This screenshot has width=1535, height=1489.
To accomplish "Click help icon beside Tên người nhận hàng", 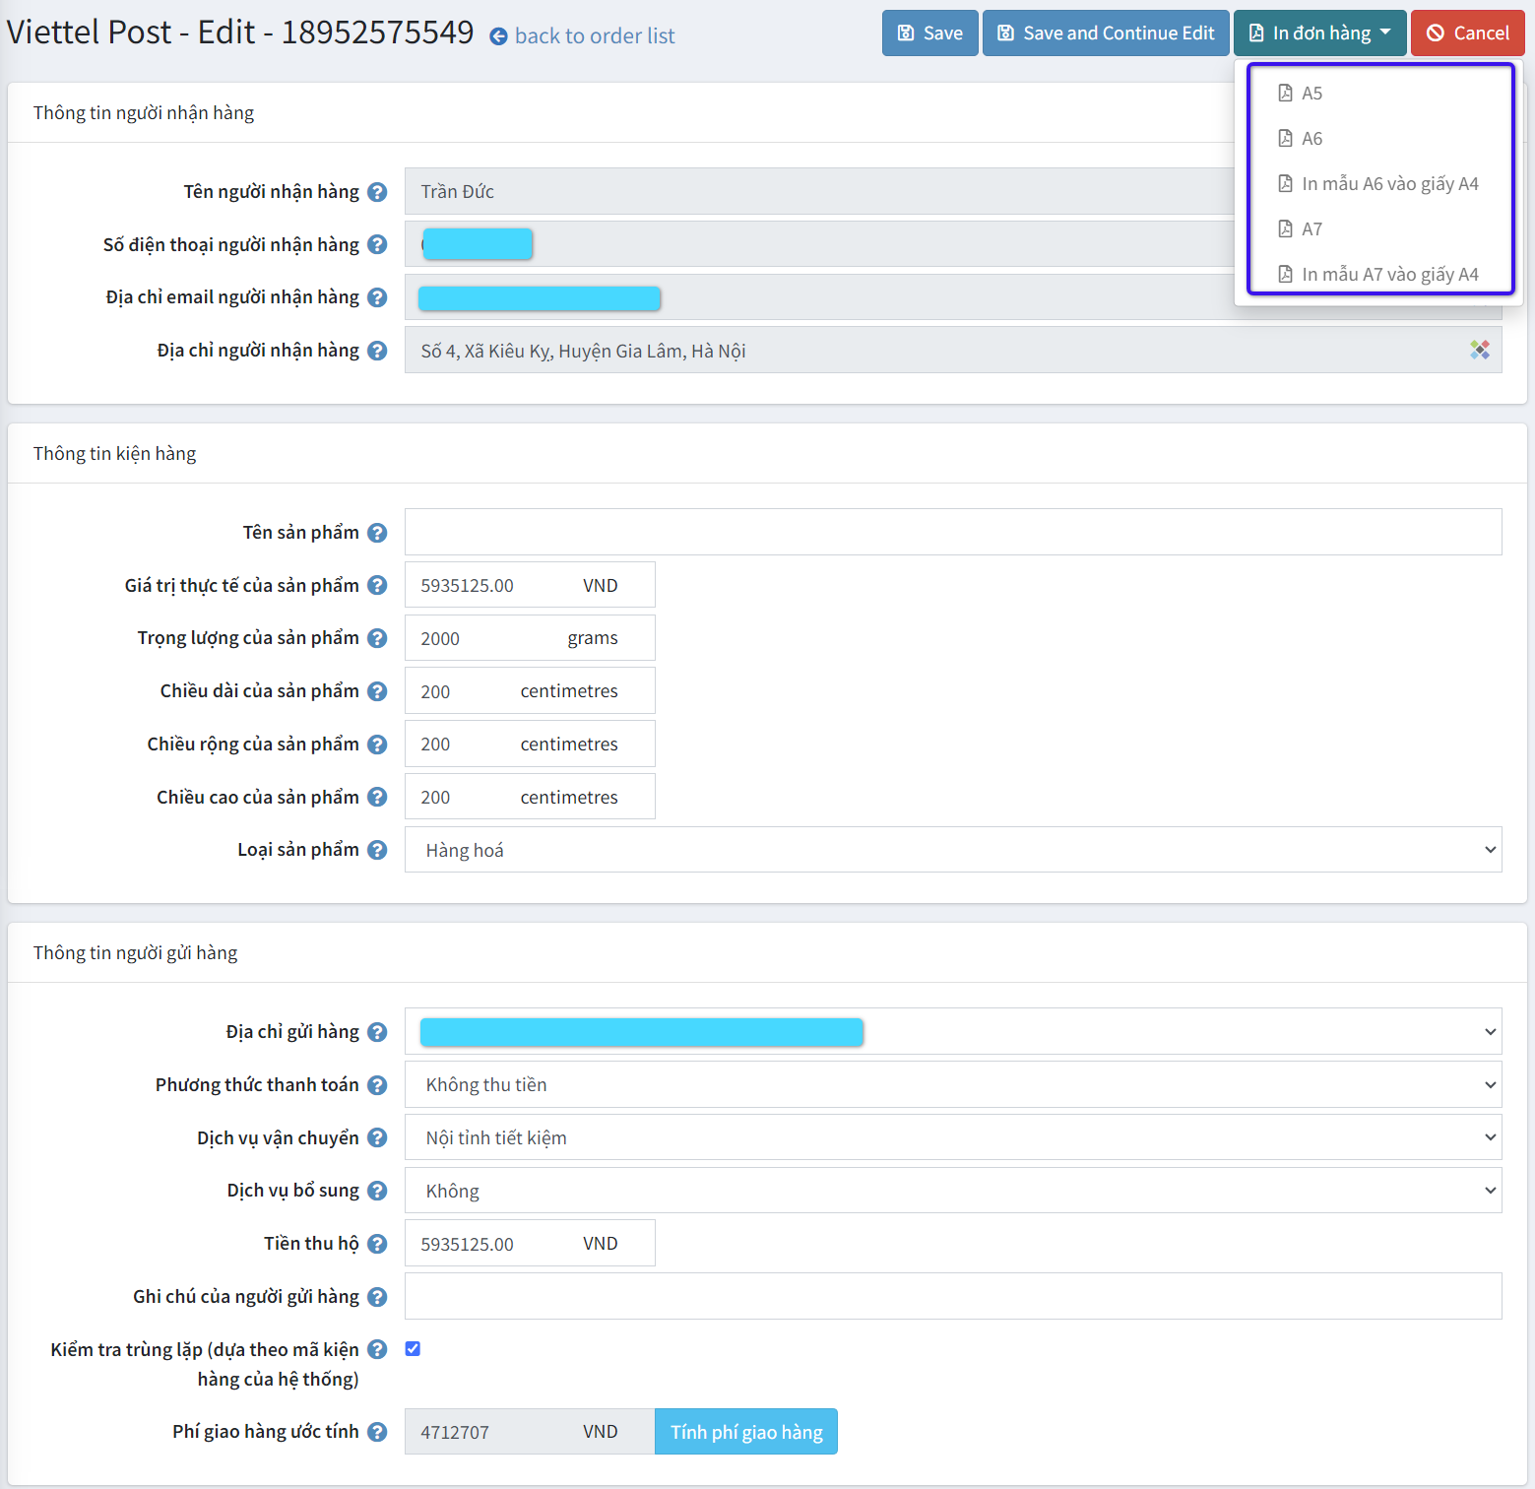I will pyautogui.click(x=377, y=192).
